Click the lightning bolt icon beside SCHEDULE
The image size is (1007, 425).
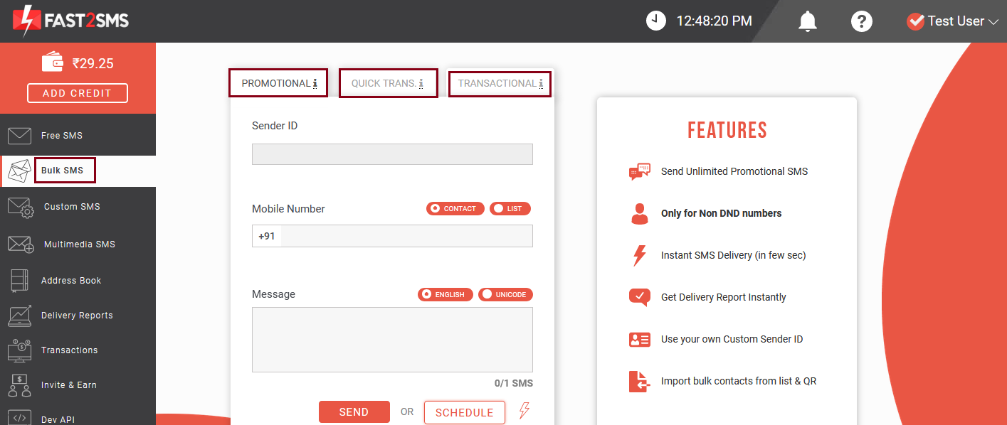click(x=524, y=411)
